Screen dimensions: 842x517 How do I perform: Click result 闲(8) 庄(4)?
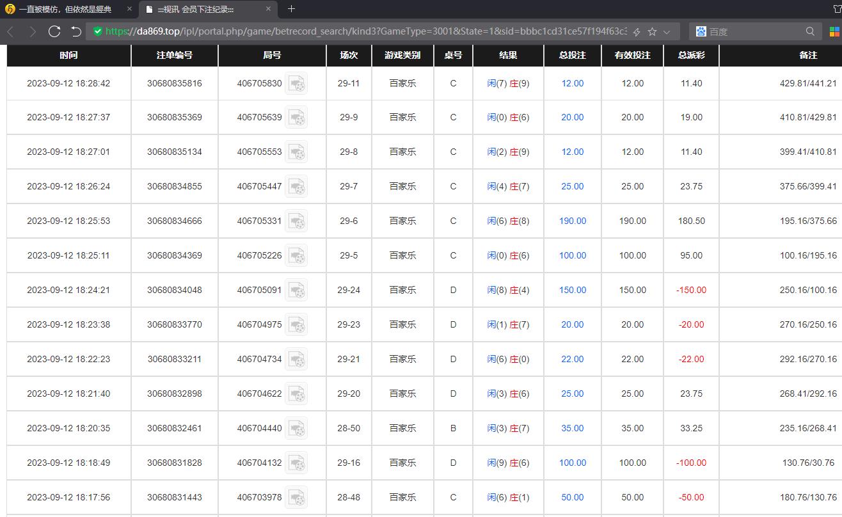pos(508,290)
